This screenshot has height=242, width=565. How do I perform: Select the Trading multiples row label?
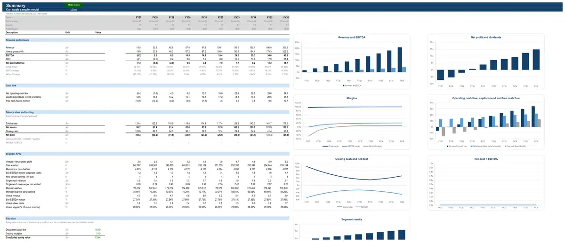[x=14, y=234]
